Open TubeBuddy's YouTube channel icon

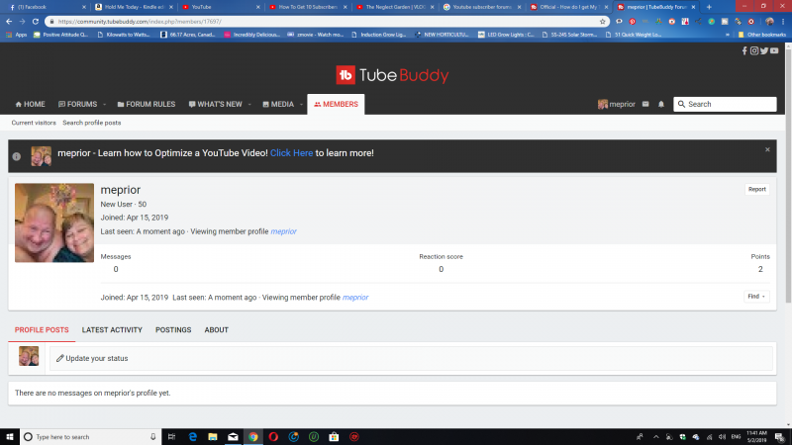coord(773,50)
